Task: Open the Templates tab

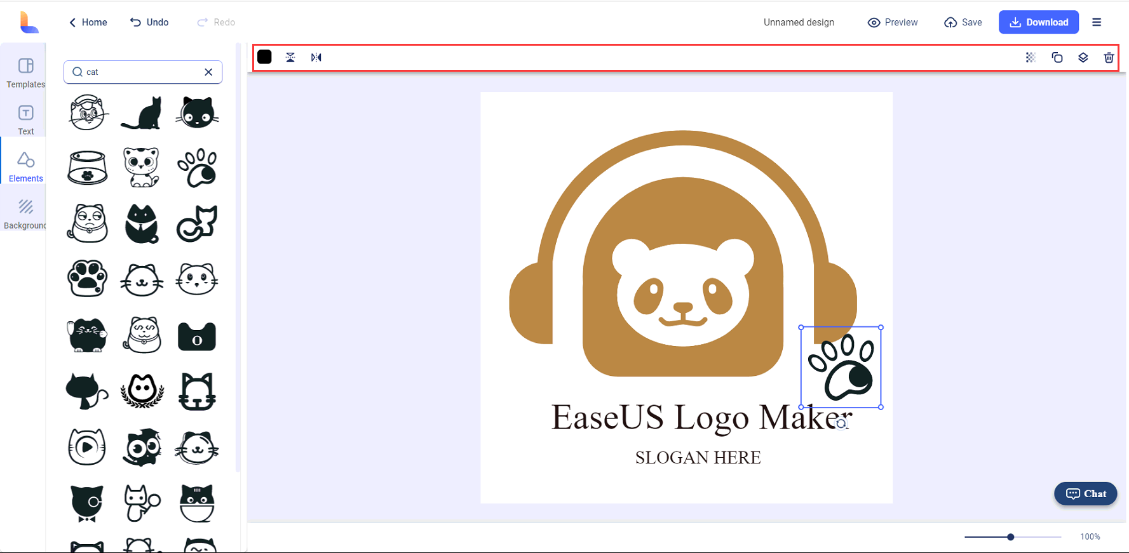Action: [x=25, y=73]
